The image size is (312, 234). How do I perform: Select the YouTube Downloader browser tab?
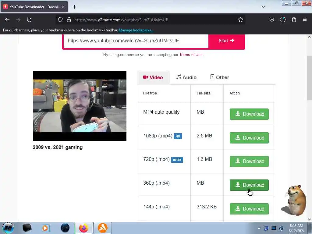tap(34, 7)
